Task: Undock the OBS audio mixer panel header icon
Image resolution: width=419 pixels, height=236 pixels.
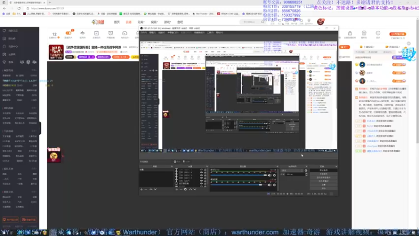Action: pyautogui.click(x=277, y=166)
